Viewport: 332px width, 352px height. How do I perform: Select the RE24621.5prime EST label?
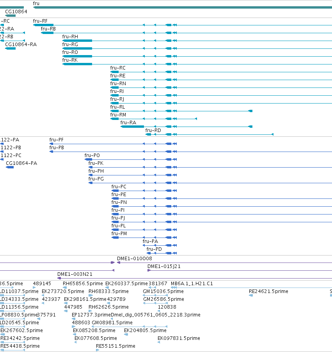click(x=268, y=291)
